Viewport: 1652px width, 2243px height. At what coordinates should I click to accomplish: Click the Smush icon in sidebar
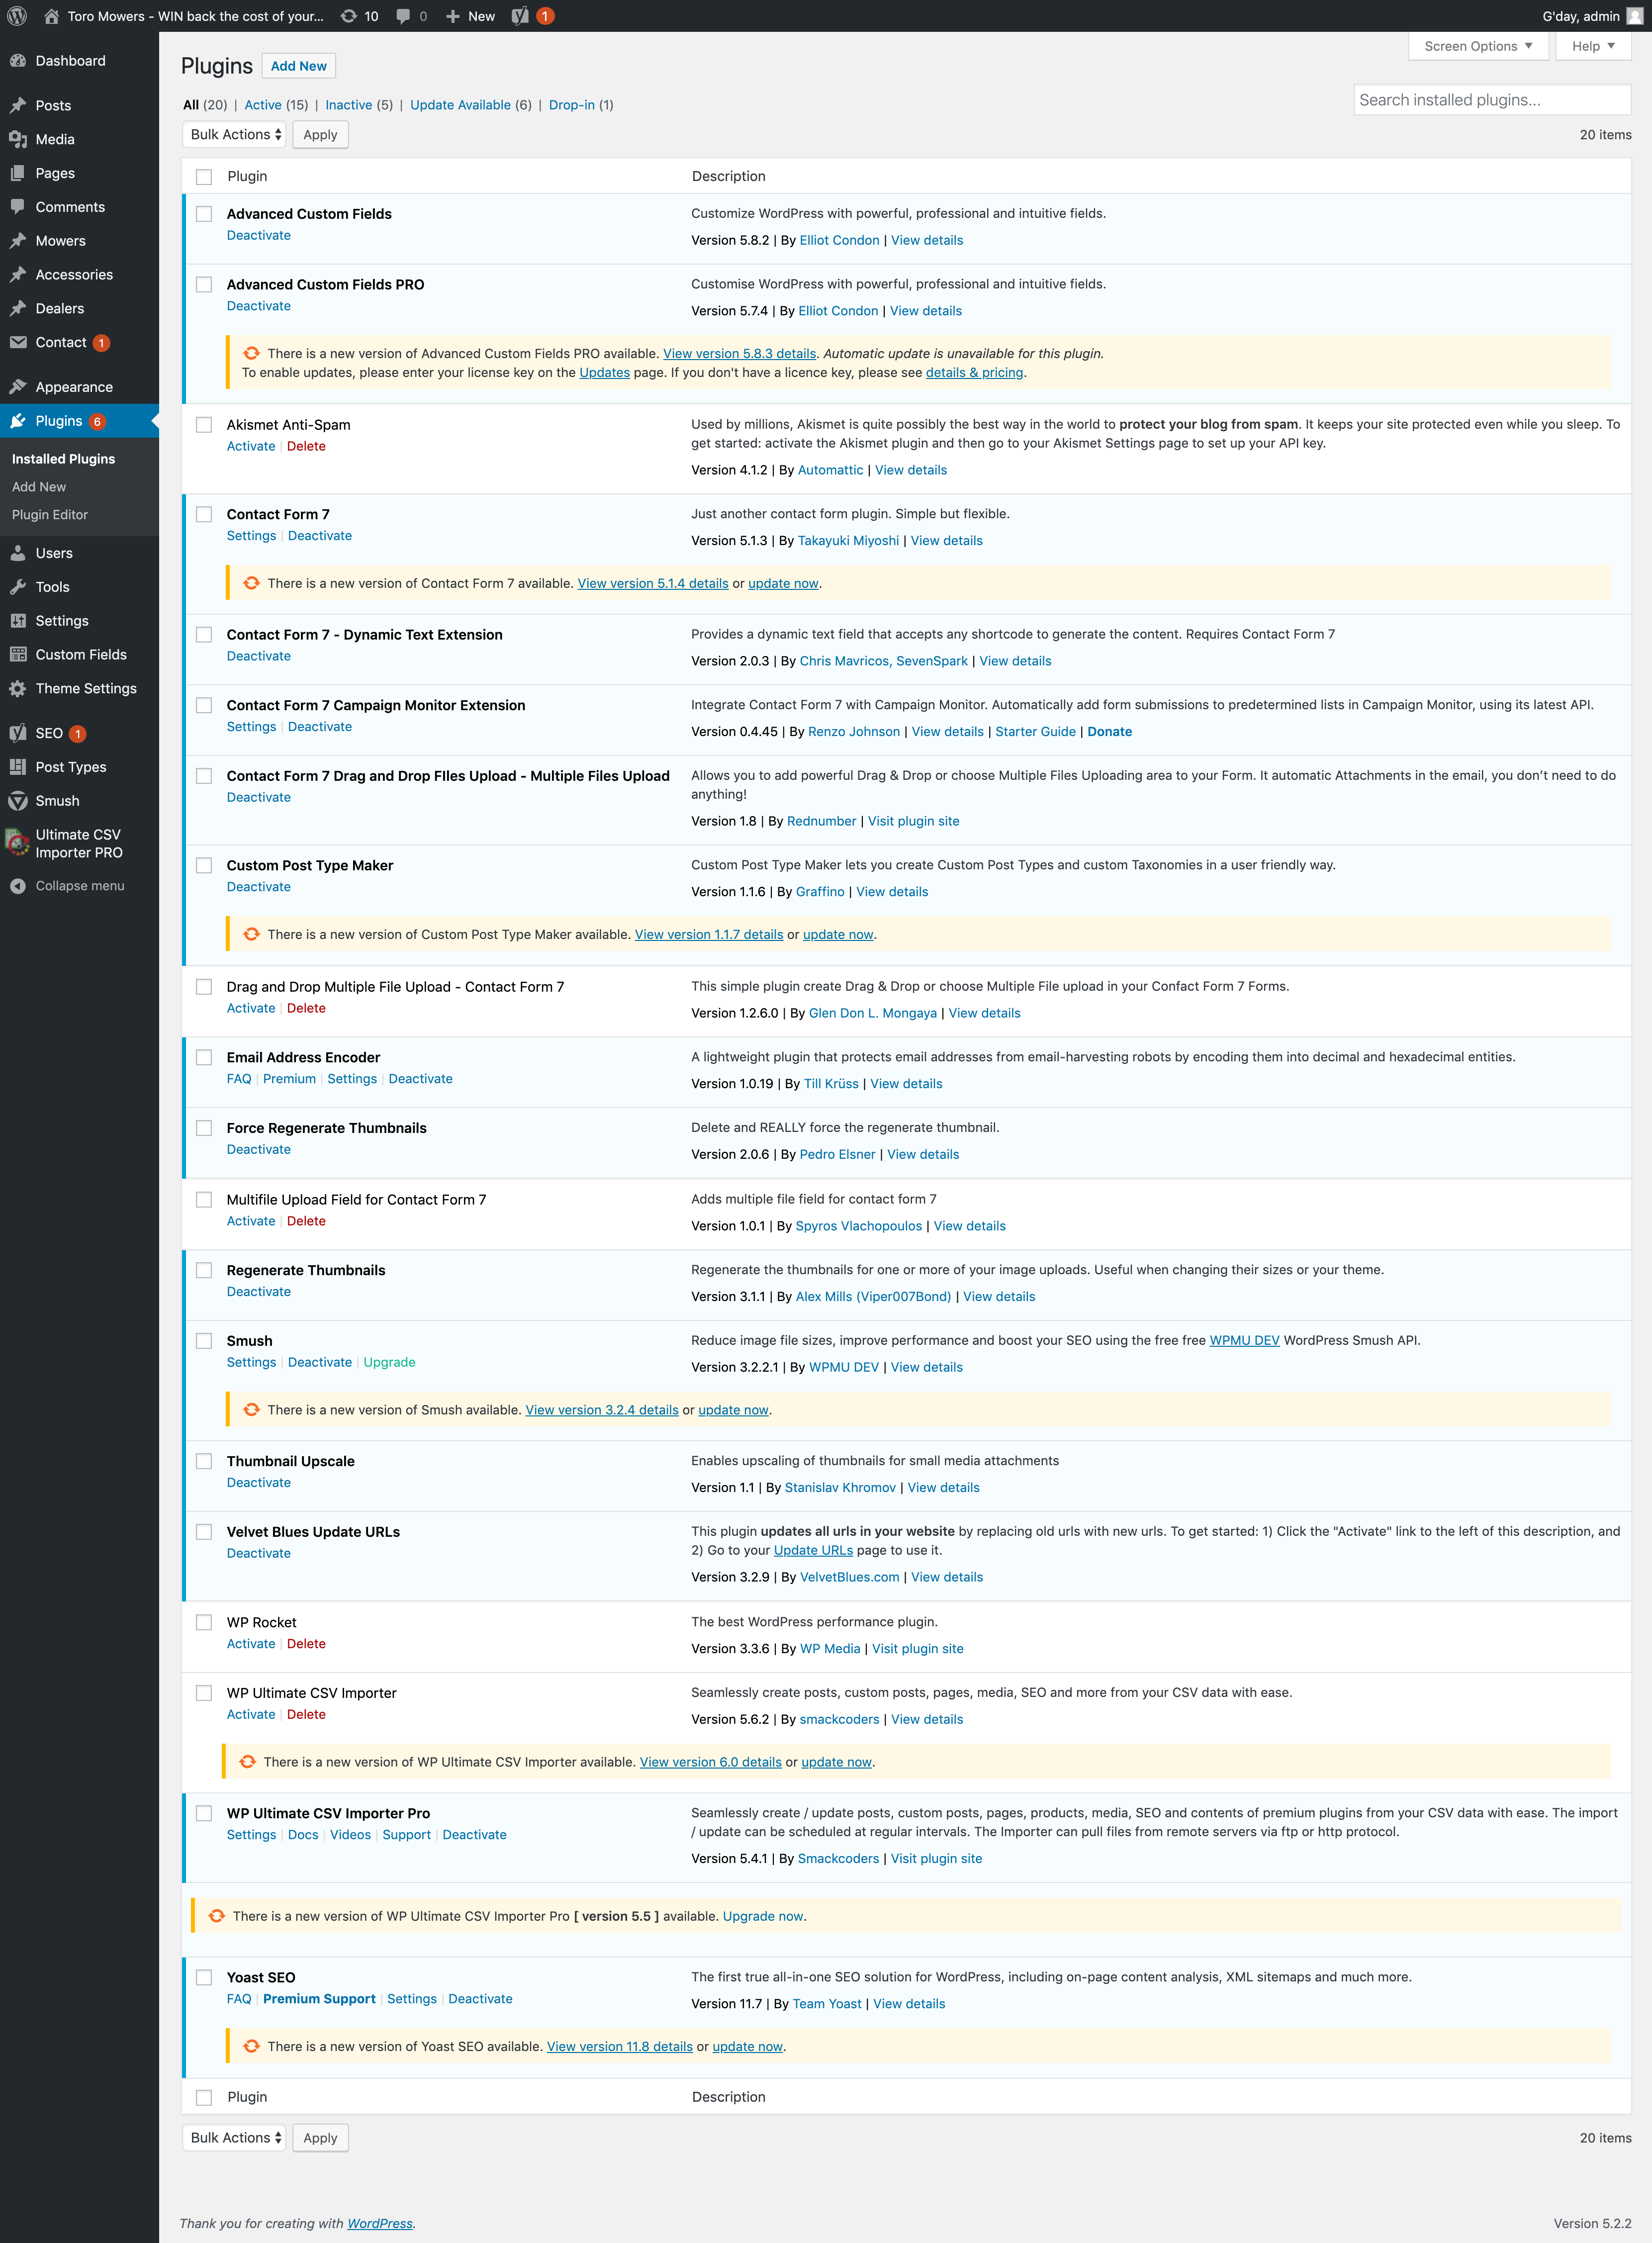[x=18, y=801]
